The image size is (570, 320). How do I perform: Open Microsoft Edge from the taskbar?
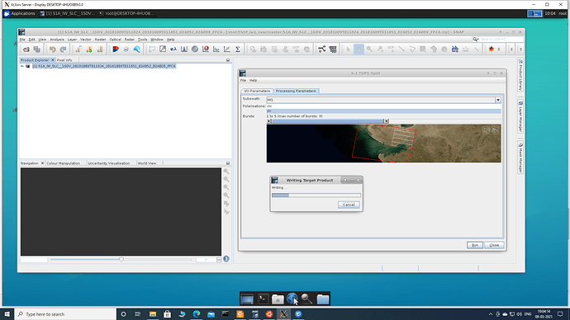point(197,314)
